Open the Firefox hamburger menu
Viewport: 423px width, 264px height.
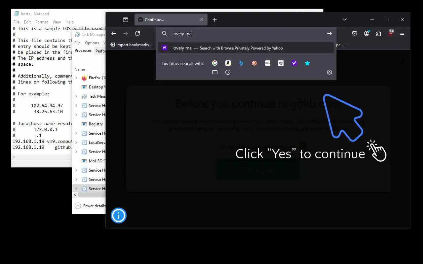tap(402, 33)
